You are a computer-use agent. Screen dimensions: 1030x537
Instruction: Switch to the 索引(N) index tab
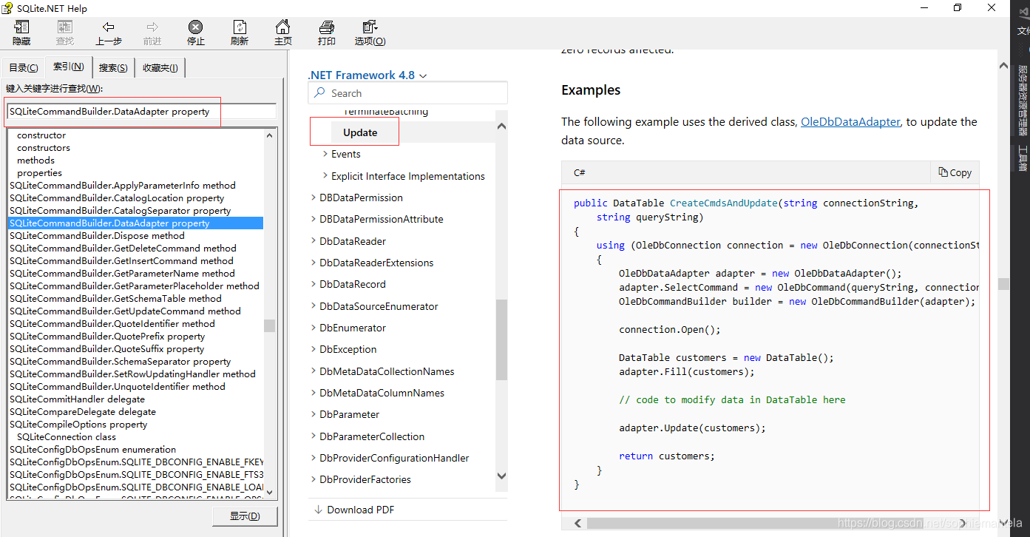click(x=68, y=67)
